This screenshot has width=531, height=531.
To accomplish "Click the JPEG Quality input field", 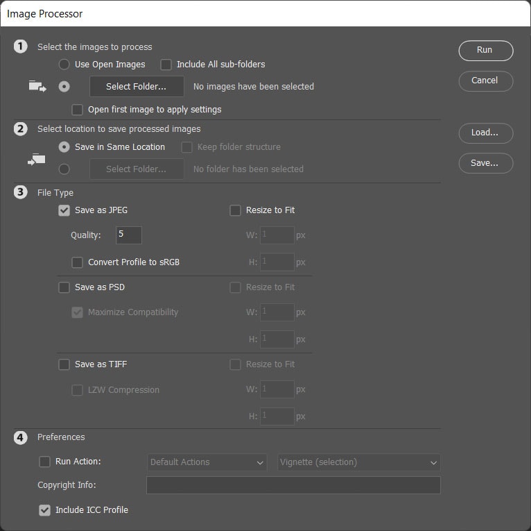I will coord(129,235).
